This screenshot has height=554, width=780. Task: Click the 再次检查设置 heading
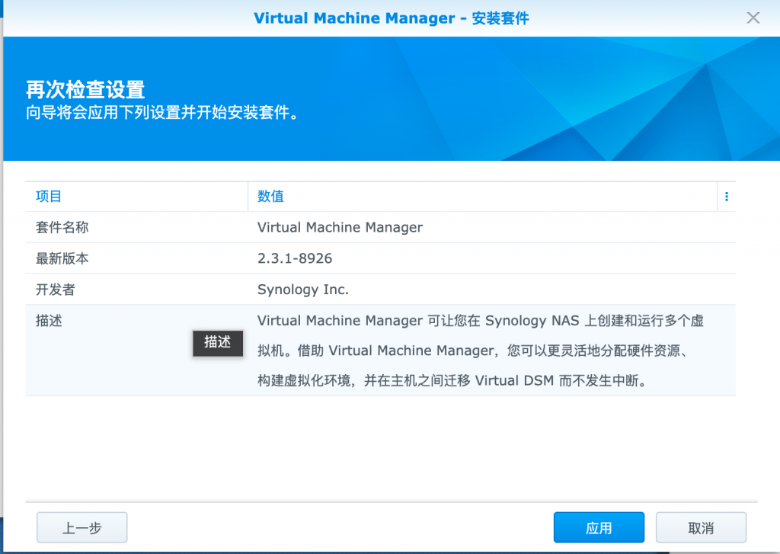(x=85, y=90)
